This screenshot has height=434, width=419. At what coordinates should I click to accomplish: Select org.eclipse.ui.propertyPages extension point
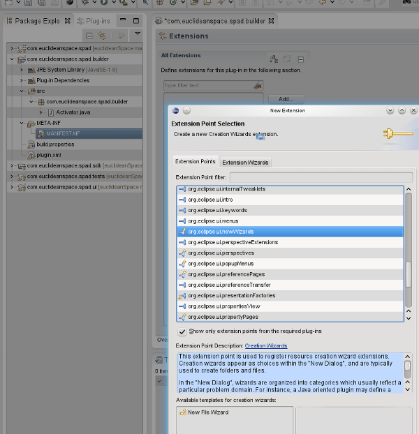coord(291,317)
